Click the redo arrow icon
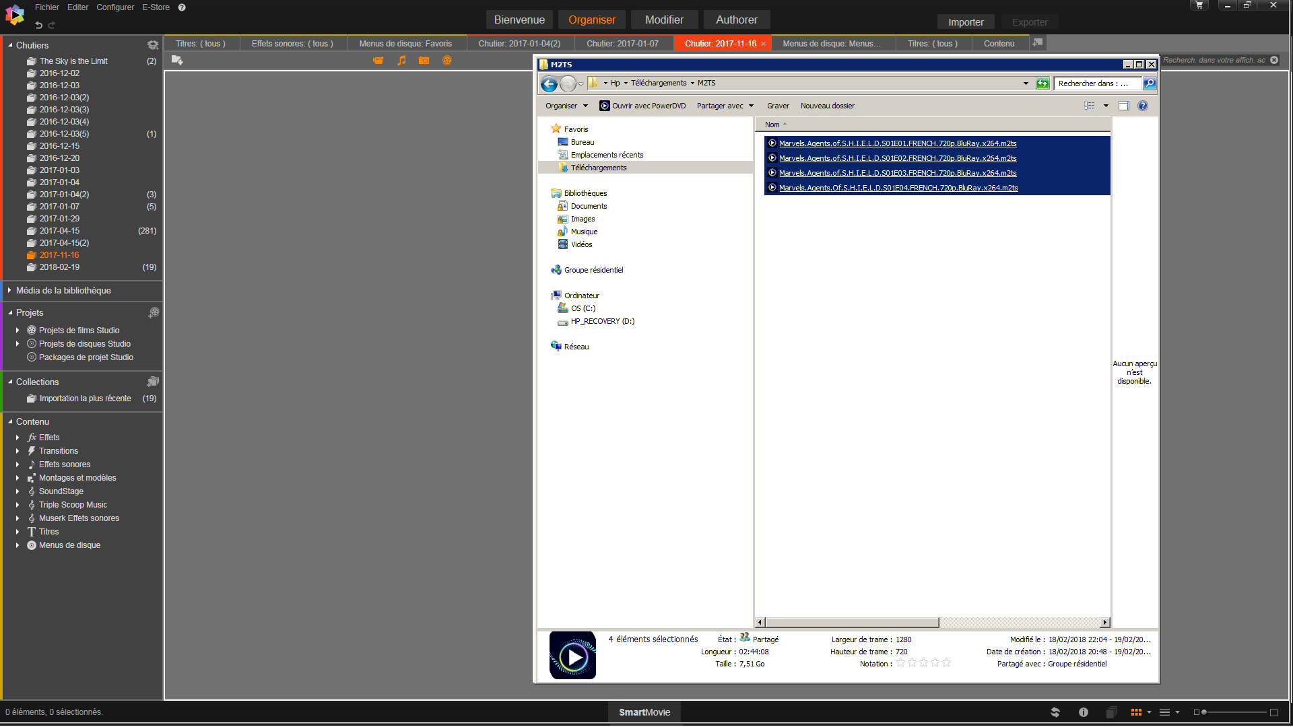Screen dimensions: 1293x727 pyautogui.click(x=51, y=25)
